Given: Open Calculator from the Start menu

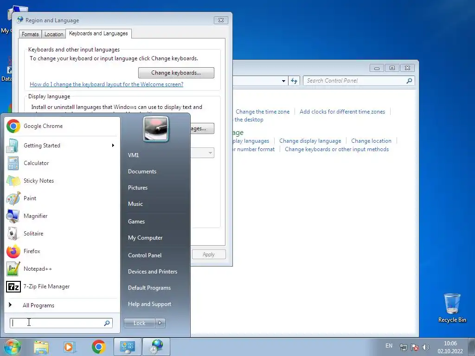Looking at the screenshot, I should 62,163.
